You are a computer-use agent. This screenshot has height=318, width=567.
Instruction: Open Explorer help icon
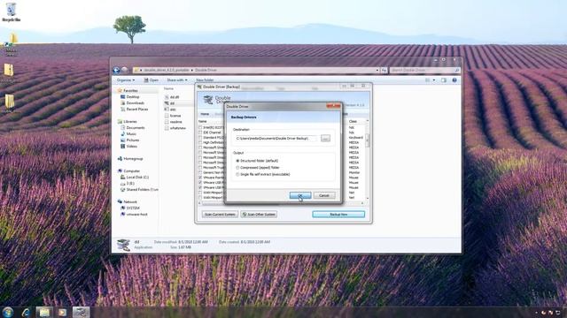pos(454,80)
